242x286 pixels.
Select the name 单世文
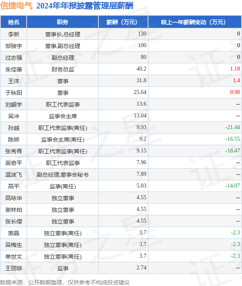click(x=14, y=256)
